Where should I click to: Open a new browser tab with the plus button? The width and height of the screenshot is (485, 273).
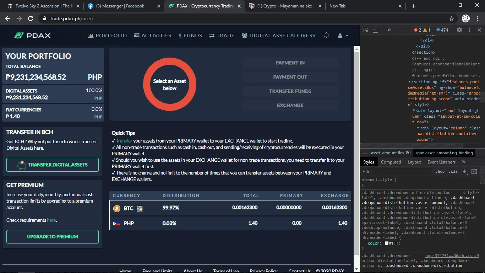click(413, 6)
